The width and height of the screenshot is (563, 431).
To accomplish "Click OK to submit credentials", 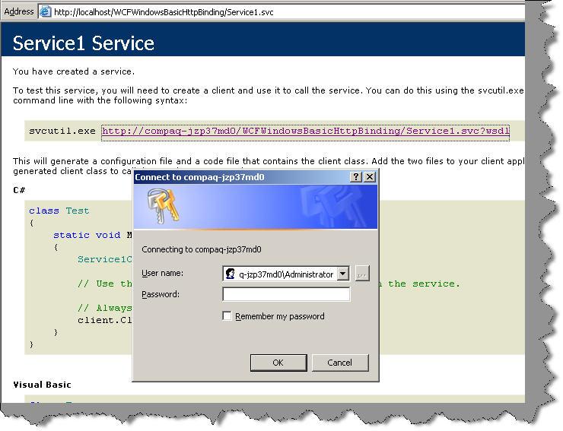I will [278, 363].
